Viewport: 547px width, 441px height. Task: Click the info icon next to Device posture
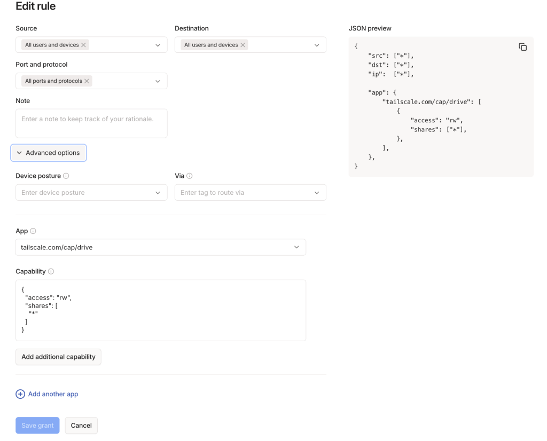[66, 176]
